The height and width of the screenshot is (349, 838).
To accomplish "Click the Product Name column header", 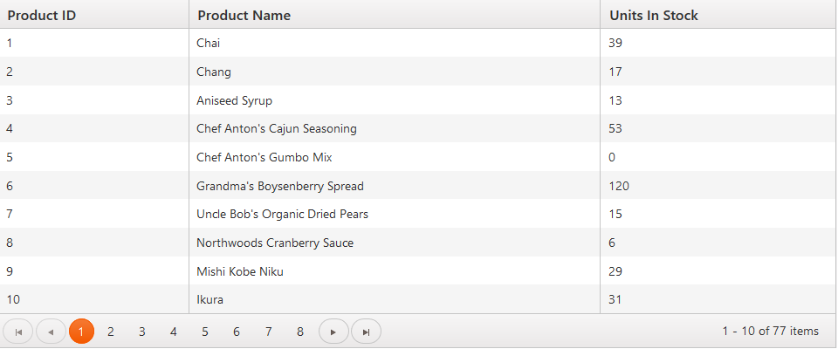I will point(244,15).
